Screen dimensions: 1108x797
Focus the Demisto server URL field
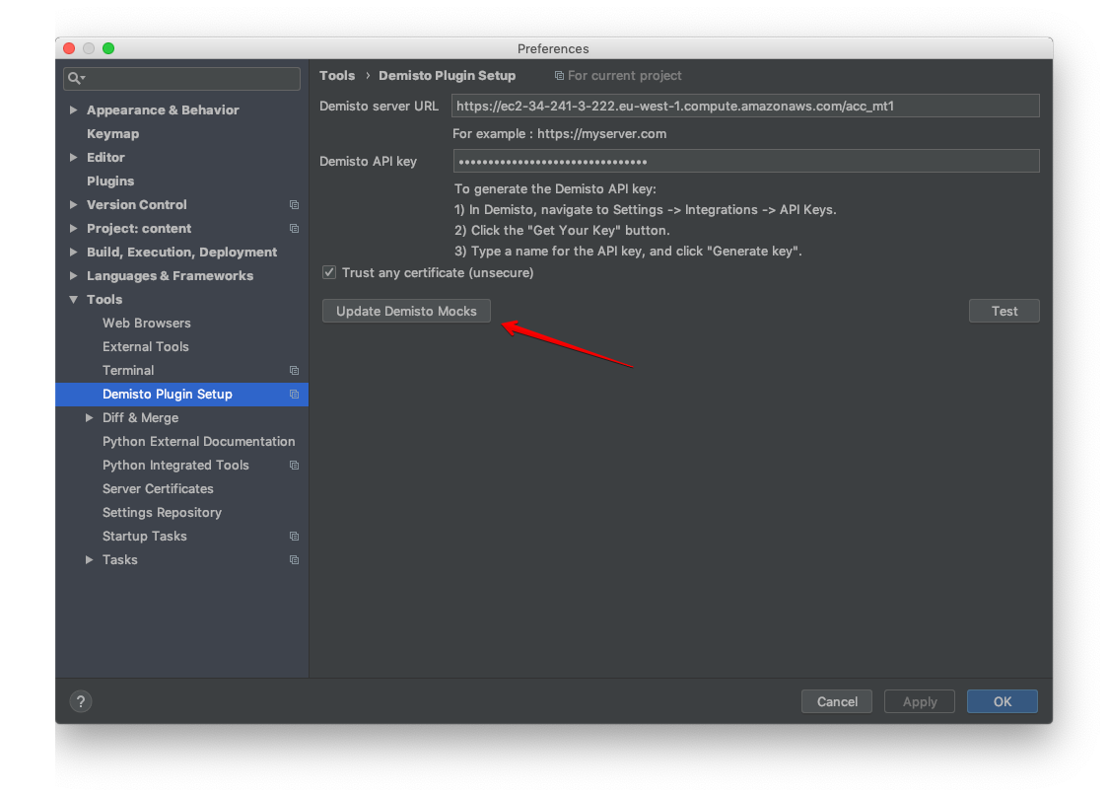[745, 107]
